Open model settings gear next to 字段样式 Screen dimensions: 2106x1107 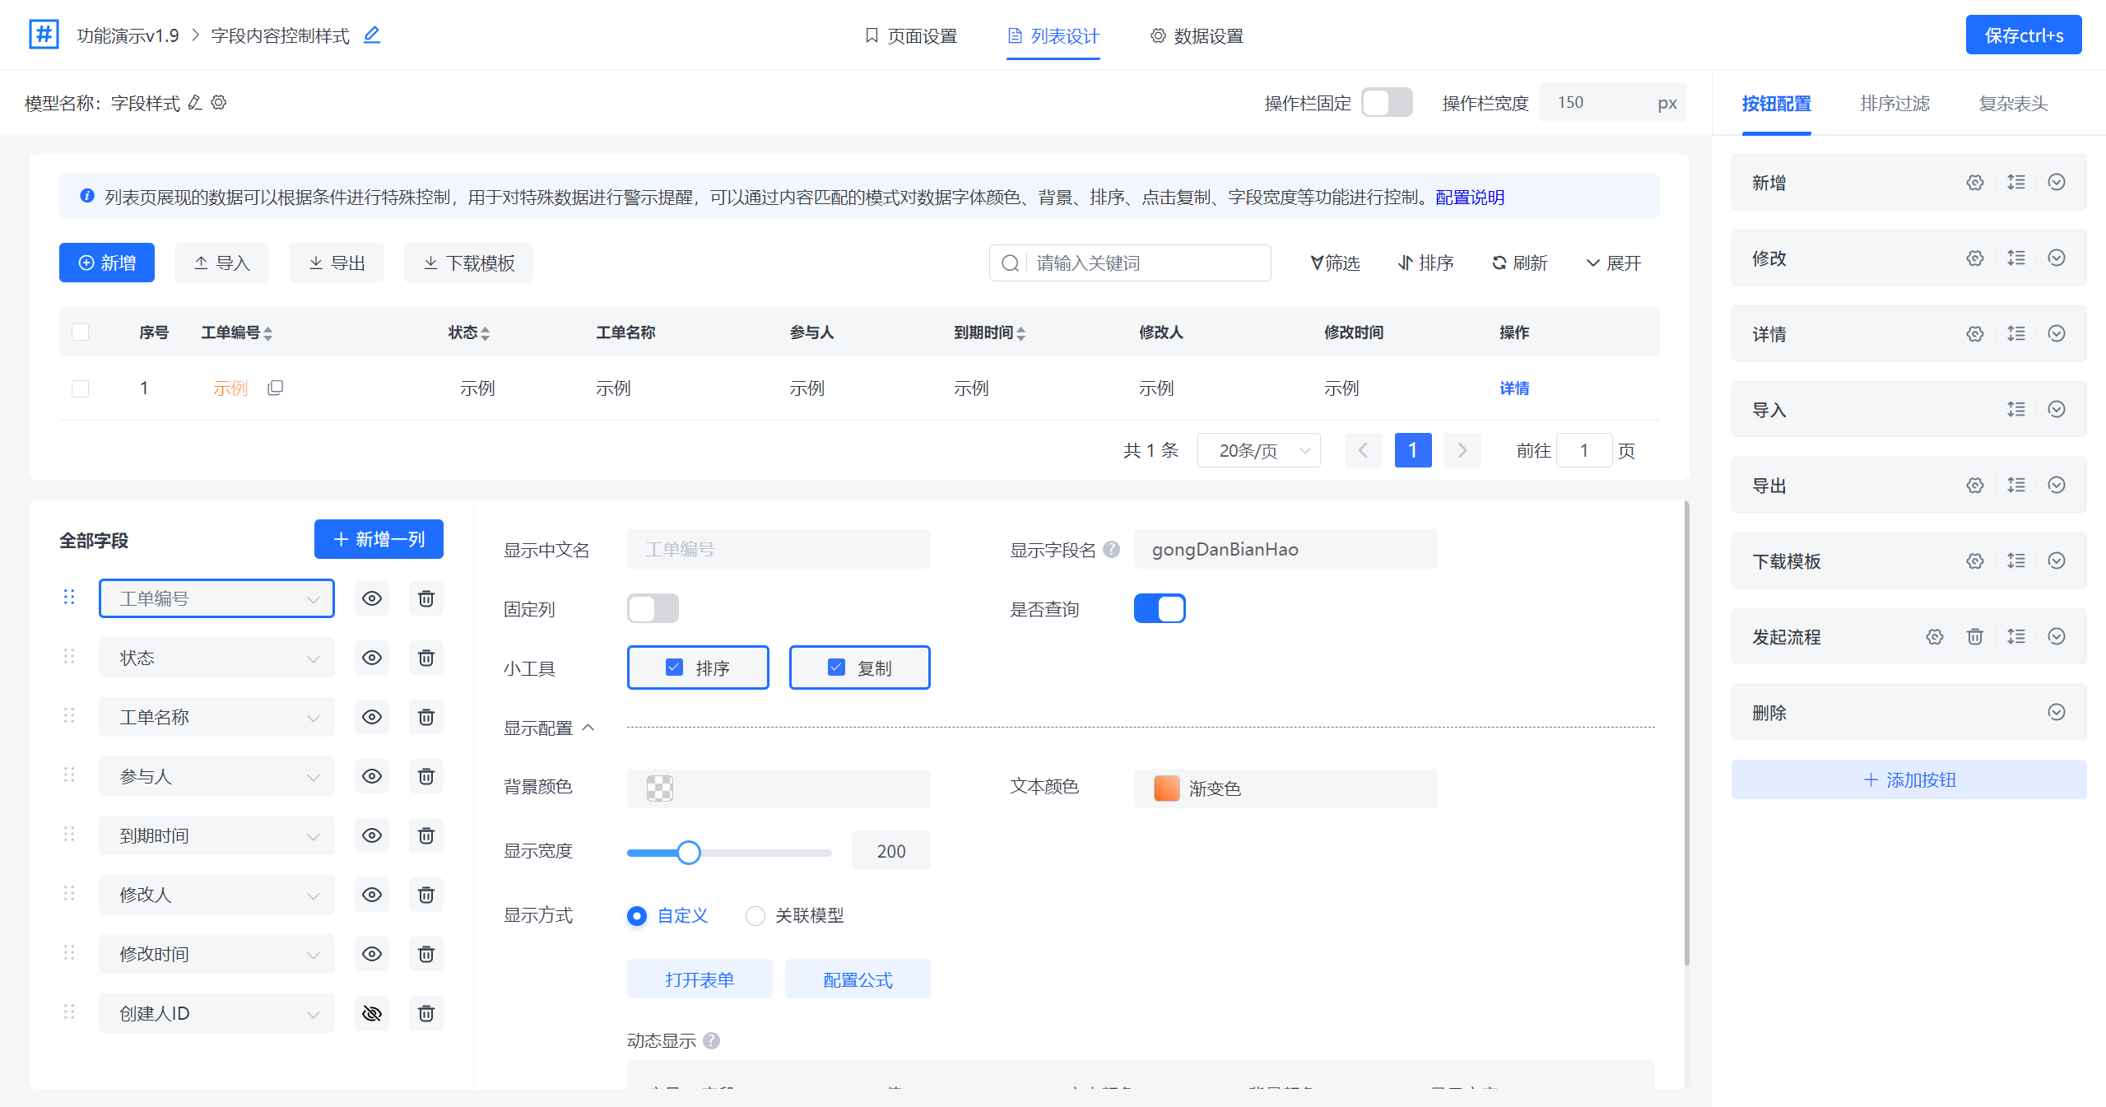218,103
